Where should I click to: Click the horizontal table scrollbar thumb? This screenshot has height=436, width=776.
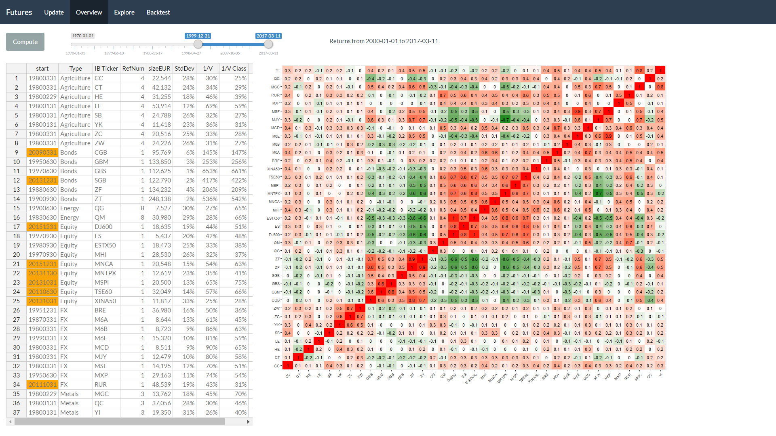(x=119, y=421)
